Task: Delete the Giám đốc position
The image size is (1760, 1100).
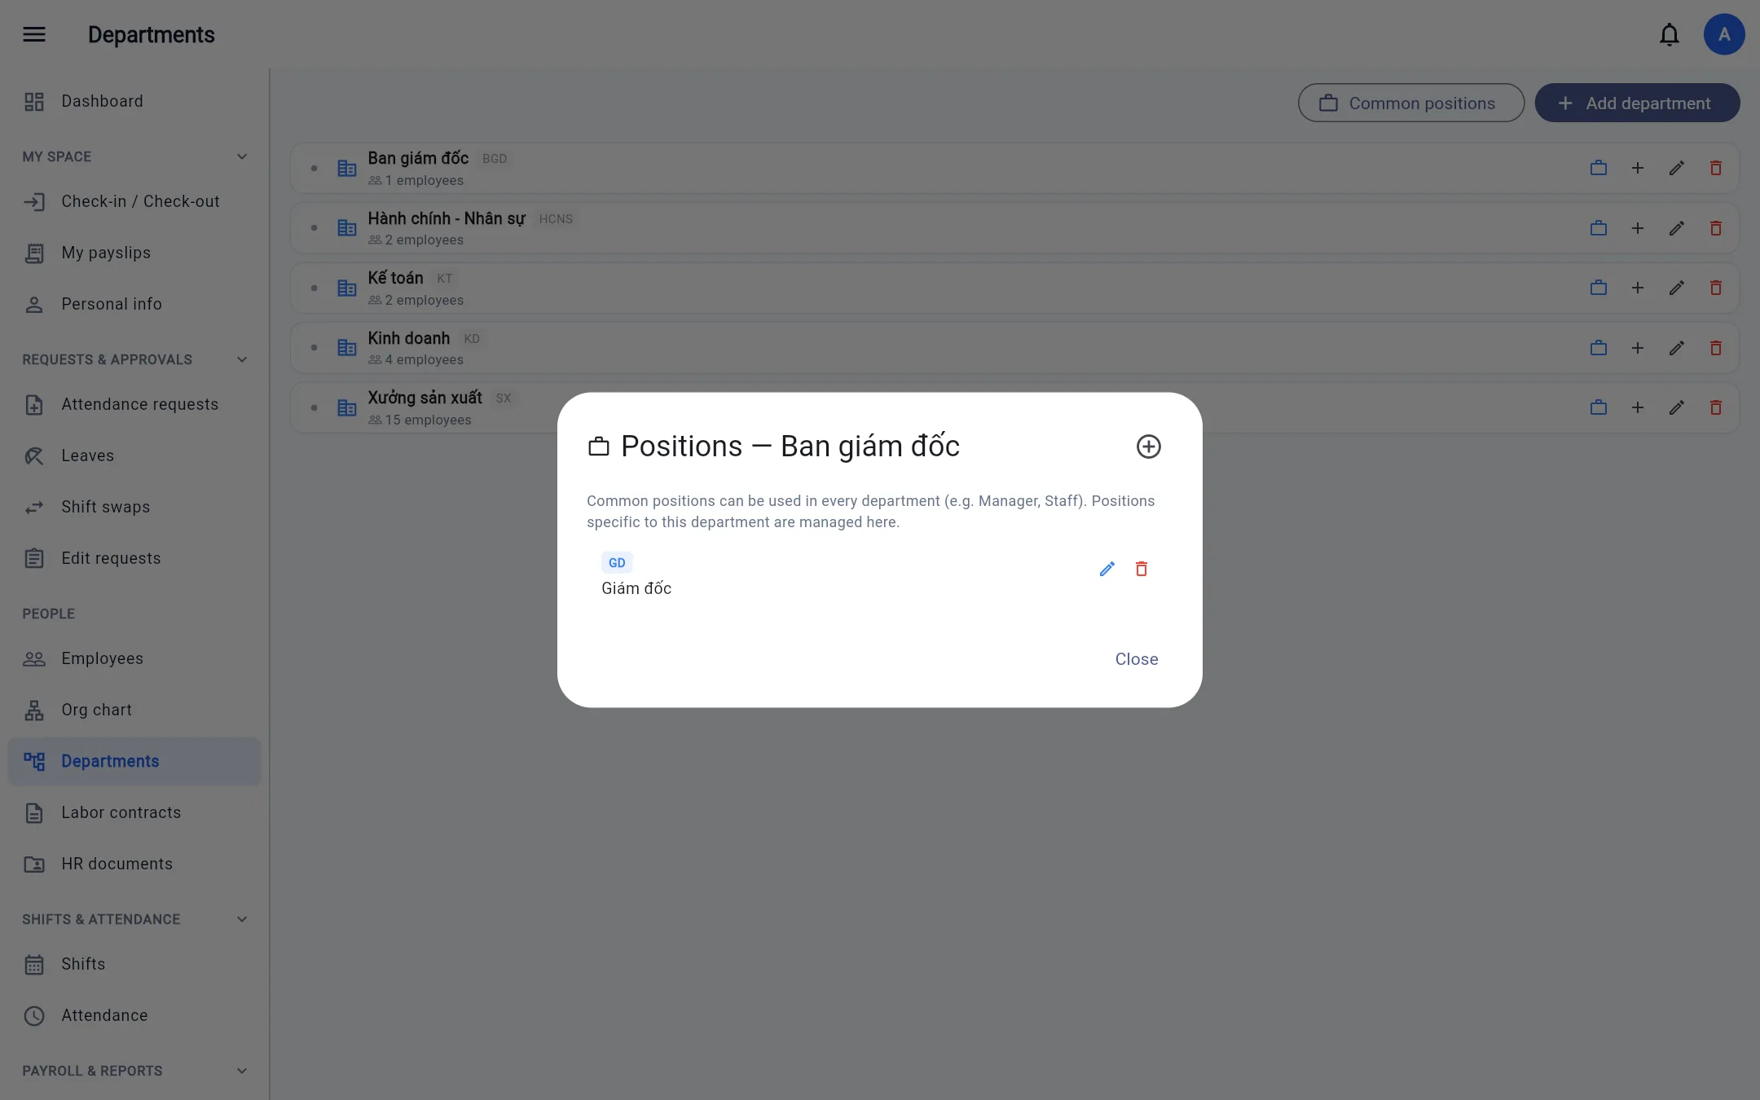Action: (x=1142, y=569)
